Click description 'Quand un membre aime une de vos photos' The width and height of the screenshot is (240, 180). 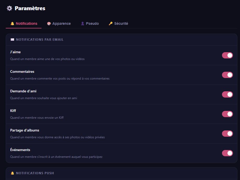tap(47, 59)
